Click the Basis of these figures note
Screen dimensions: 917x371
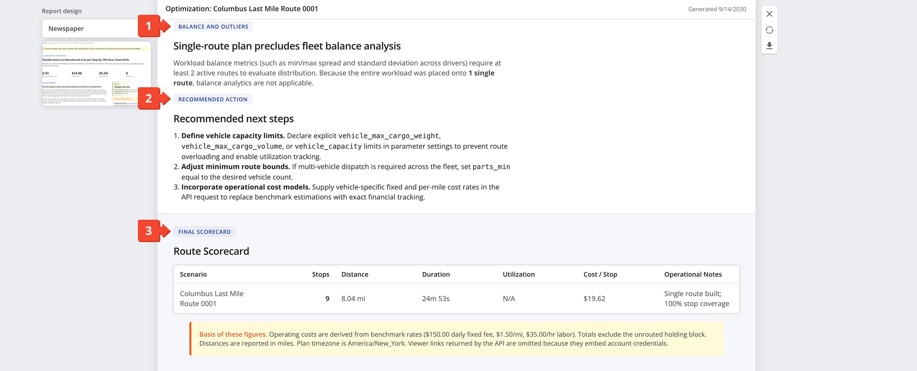tap(456, 339)
